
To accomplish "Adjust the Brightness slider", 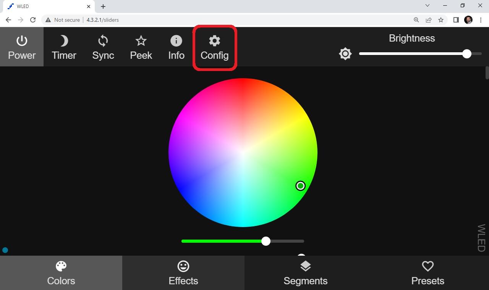I will pyautogui.click(x=420, y=54).
